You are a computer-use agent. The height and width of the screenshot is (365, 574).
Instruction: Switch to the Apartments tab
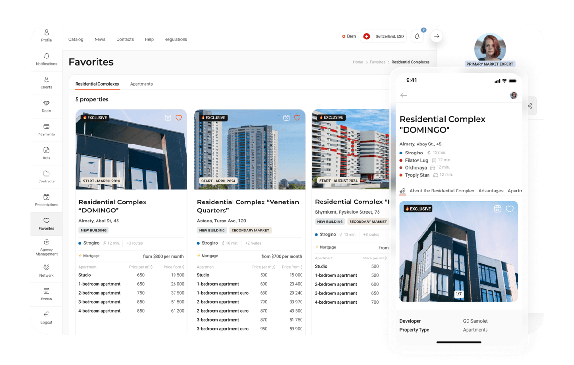pos(141,84)
